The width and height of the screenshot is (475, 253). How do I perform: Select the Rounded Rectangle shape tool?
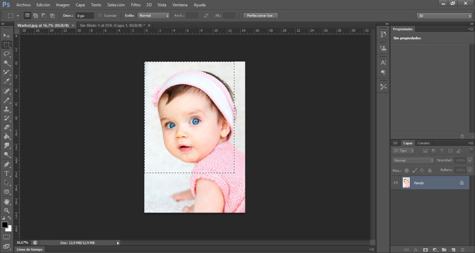(x=6, y=192)
